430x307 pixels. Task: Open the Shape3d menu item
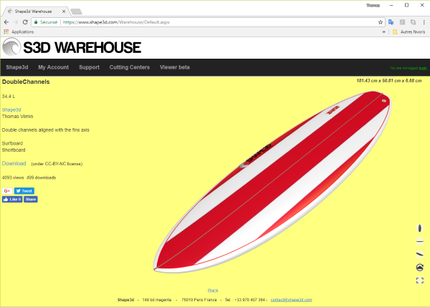(16, 67)
